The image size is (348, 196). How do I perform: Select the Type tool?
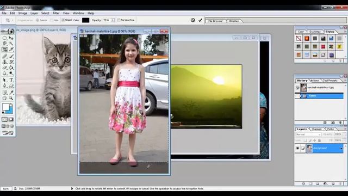pos(11,80)
